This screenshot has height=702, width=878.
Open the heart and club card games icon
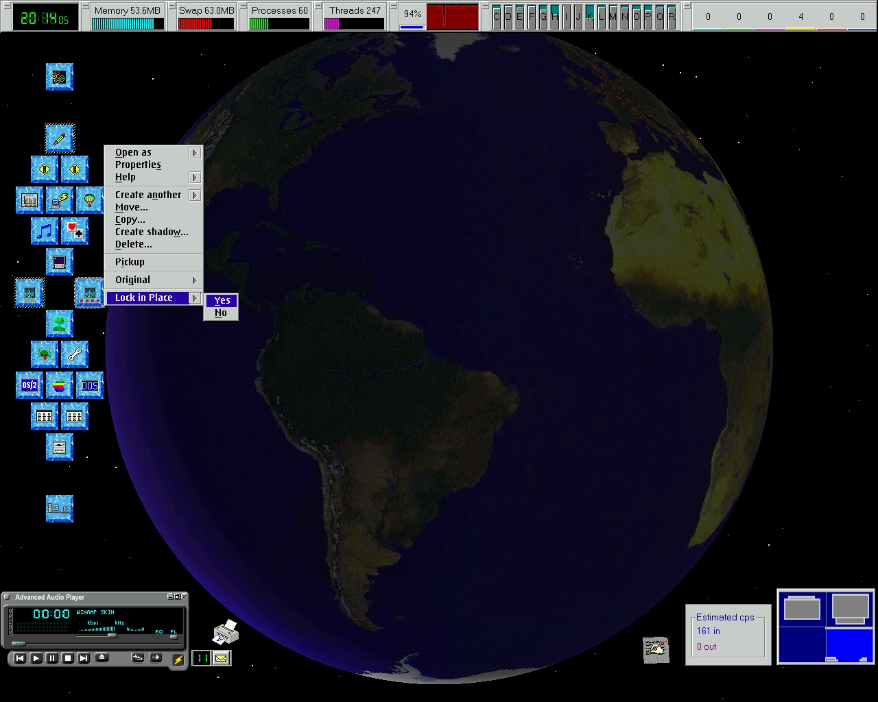(x=75, y=231)
